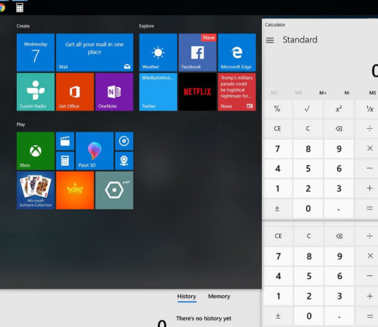Click the MS memory store button
Screen dimensions: 378x327
click(x=372, y=93)
